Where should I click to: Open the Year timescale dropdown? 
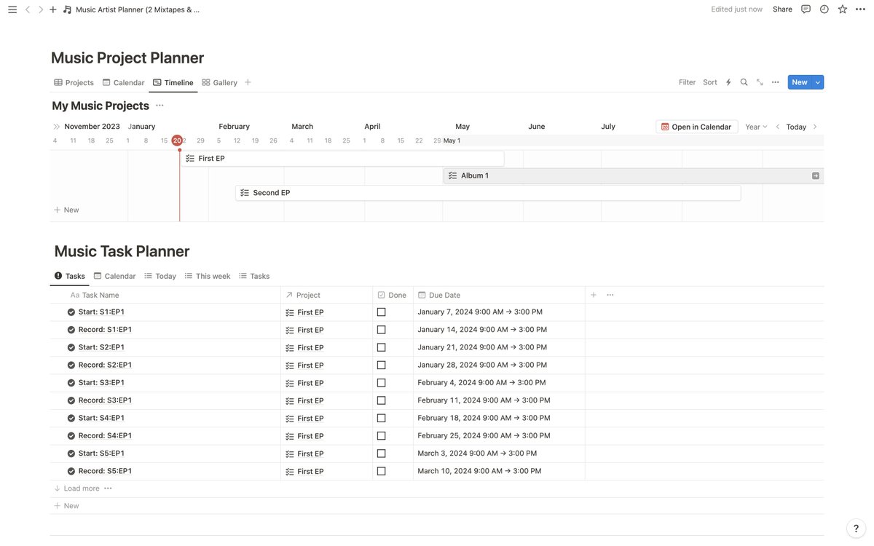click(756, 127)
